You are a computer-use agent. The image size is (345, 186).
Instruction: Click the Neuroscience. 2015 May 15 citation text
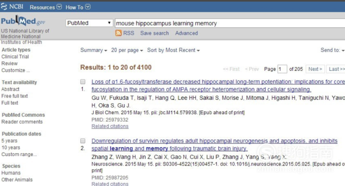(218, 167)
